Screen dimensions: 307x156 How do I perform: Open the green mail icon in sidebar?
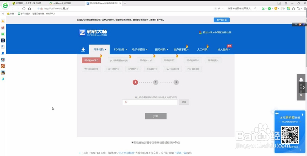point(3,34)
